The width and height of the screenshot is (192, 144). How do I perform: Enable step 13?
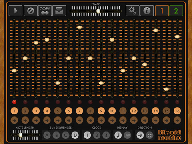coord(145,111)
